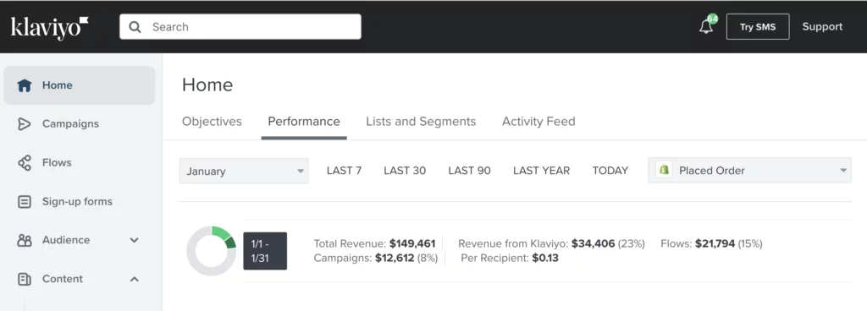Click the Content page icon
The image size is (867, 311).
25,279
